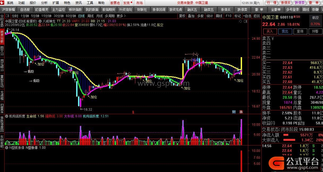This screenshot has height=172, width=323.
Task: Click the red app logo icon
Action: (x=3, y=3)
